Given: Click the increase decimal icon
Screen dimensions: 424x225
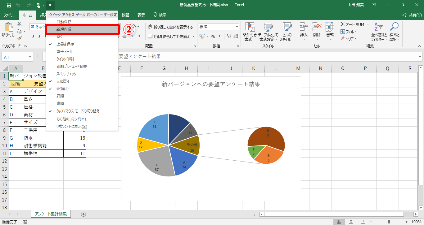Looking at the screenshot, I should point(229,37).
